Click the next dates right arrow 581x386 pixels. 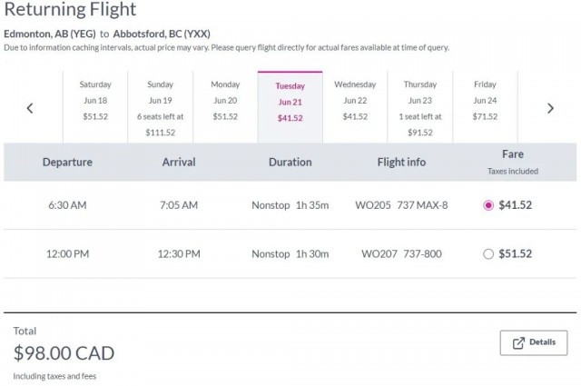tap(550, 108)
